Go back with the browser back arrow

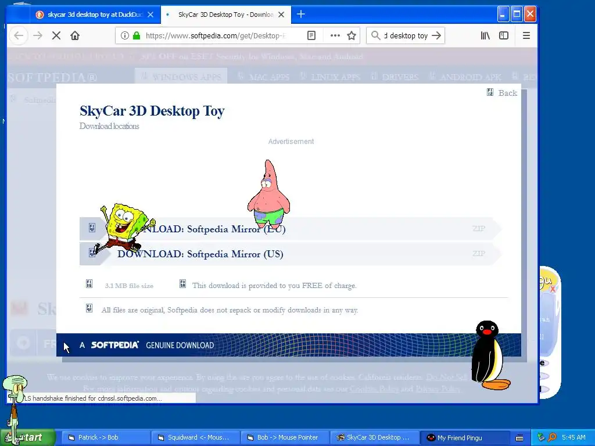coord(19,35)
